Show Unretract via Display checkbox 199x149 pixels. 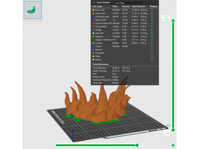[152, 53]
